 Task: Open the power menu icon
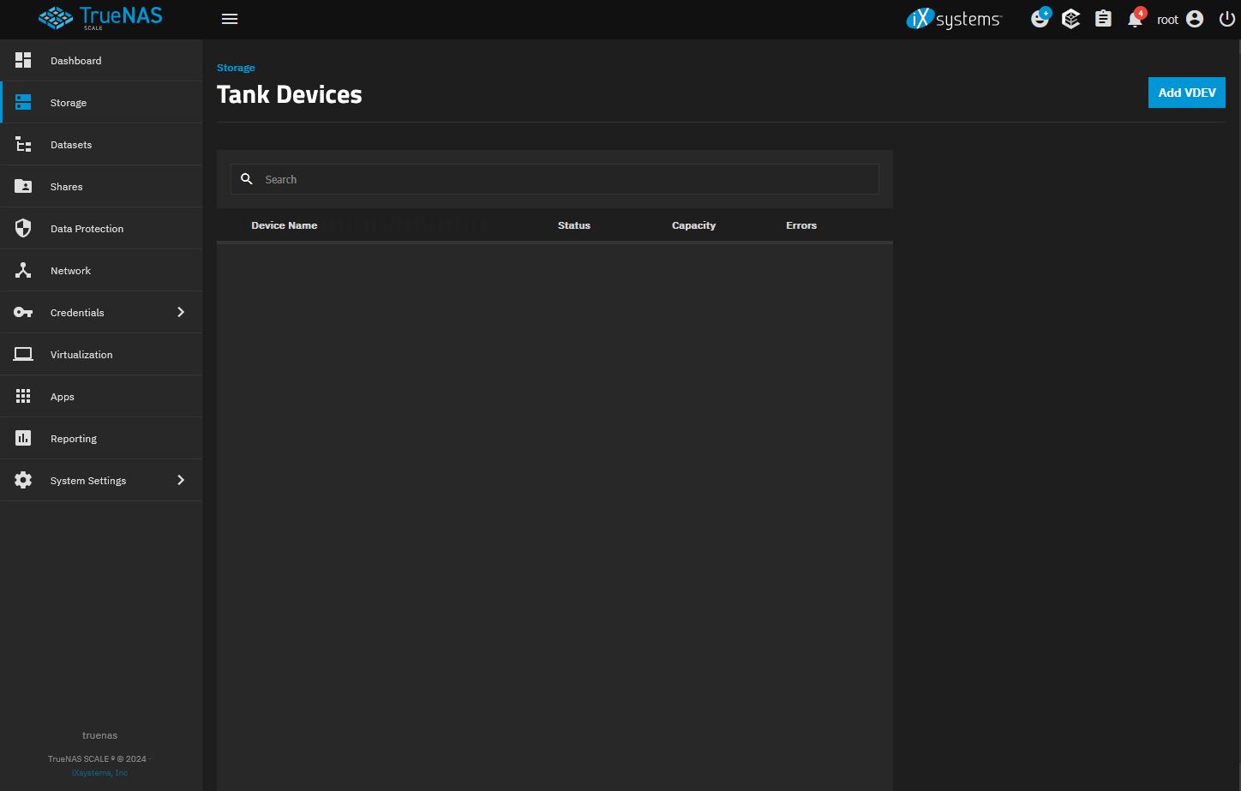(1226, 19)
